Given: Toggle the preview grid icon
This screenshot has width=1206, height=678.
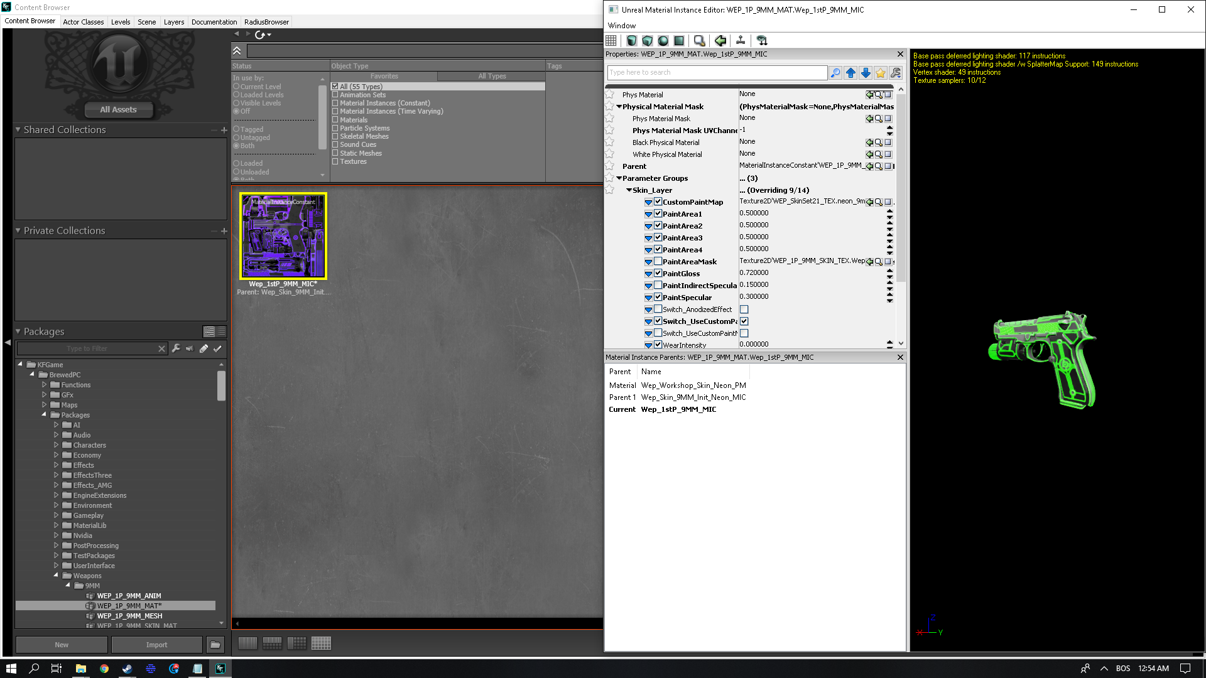Looking at the screenshot, I should click(611, 41).
